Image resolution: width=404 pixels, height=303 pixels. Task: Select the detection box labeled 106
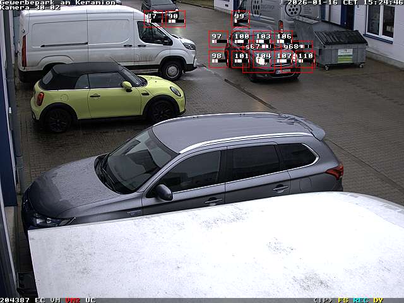(283, 39)
